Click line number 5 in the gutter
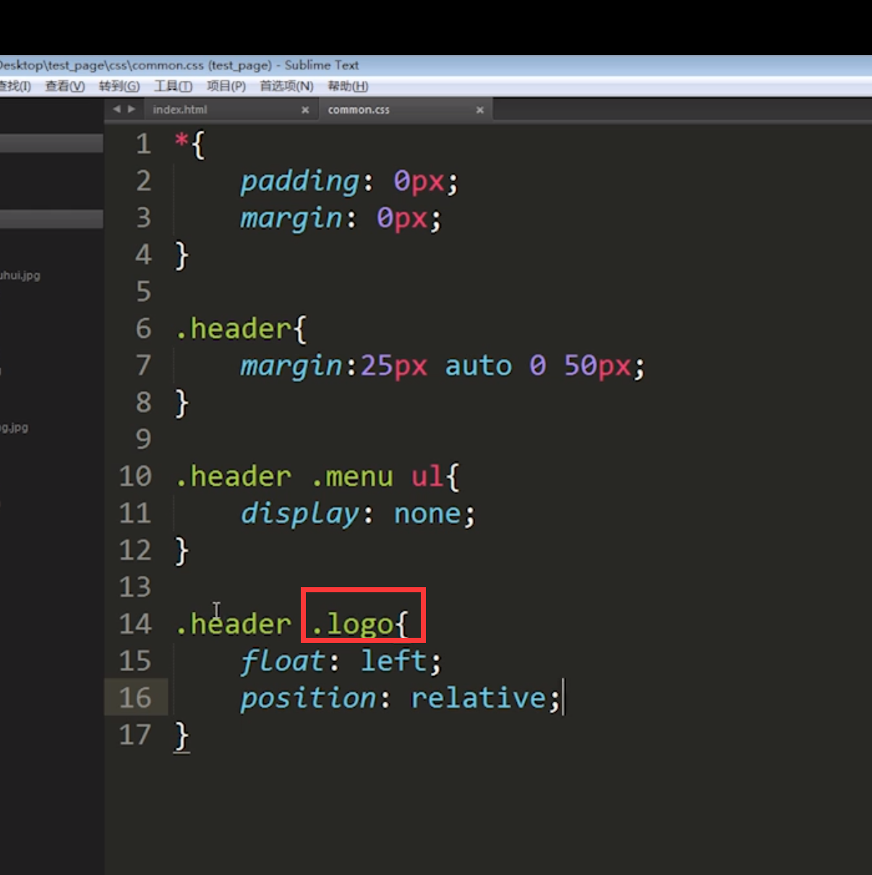Screen dimensions: 872x875 [144, 291]
